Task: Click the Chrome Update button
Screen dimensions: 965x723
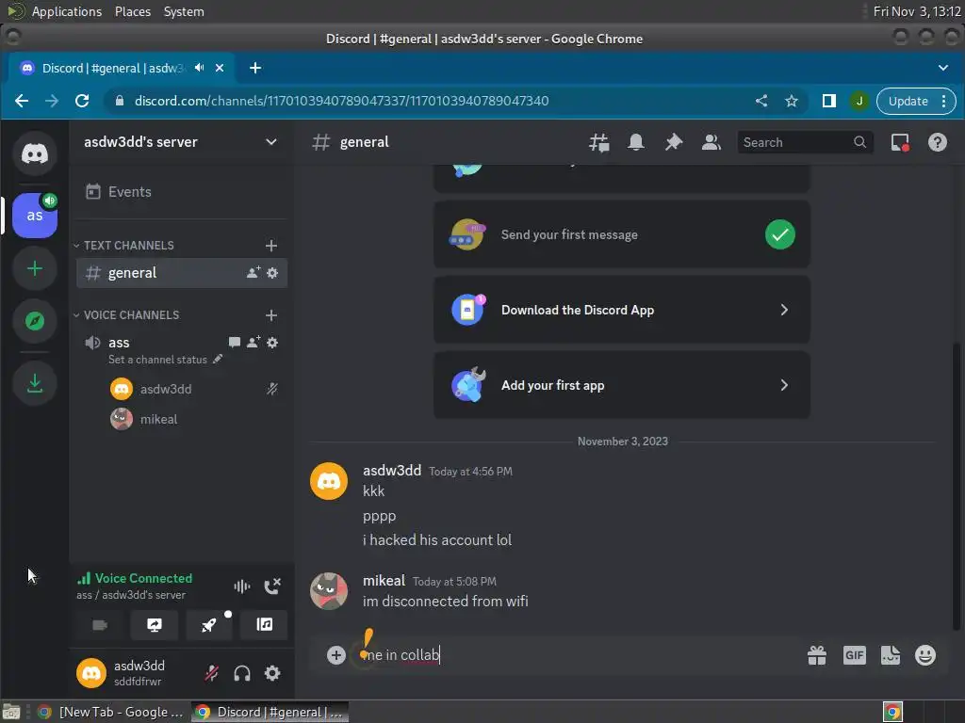Action: point(908,102)
